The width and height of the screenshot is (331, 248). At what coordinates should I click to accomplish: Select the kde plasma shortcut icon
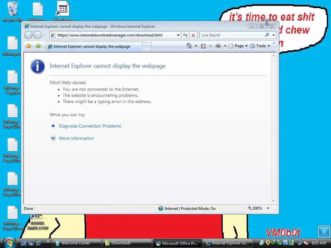63,11
